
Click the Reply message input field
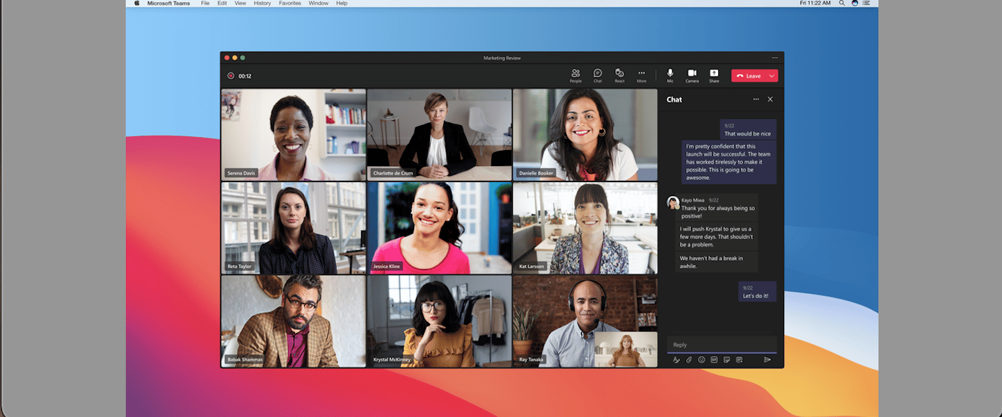(722, 345)
